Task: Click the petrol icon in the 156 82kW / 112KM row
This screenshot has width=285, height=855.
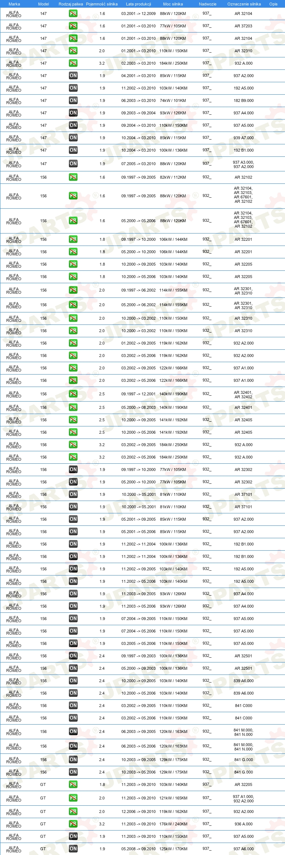Action: tap(73, 177)
